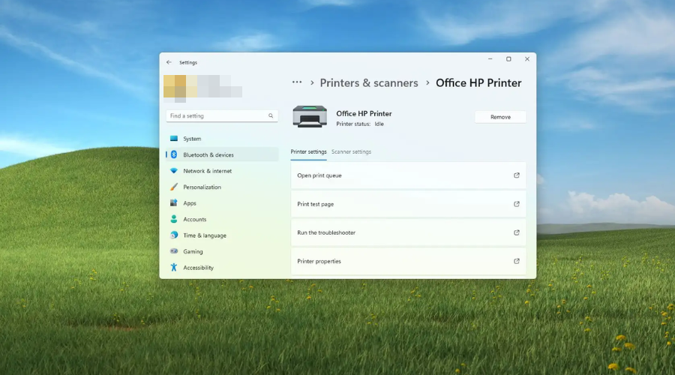Viewport: 675px width, 375px height.
Task: Run the troubleshooter
Action: point(409,232)
